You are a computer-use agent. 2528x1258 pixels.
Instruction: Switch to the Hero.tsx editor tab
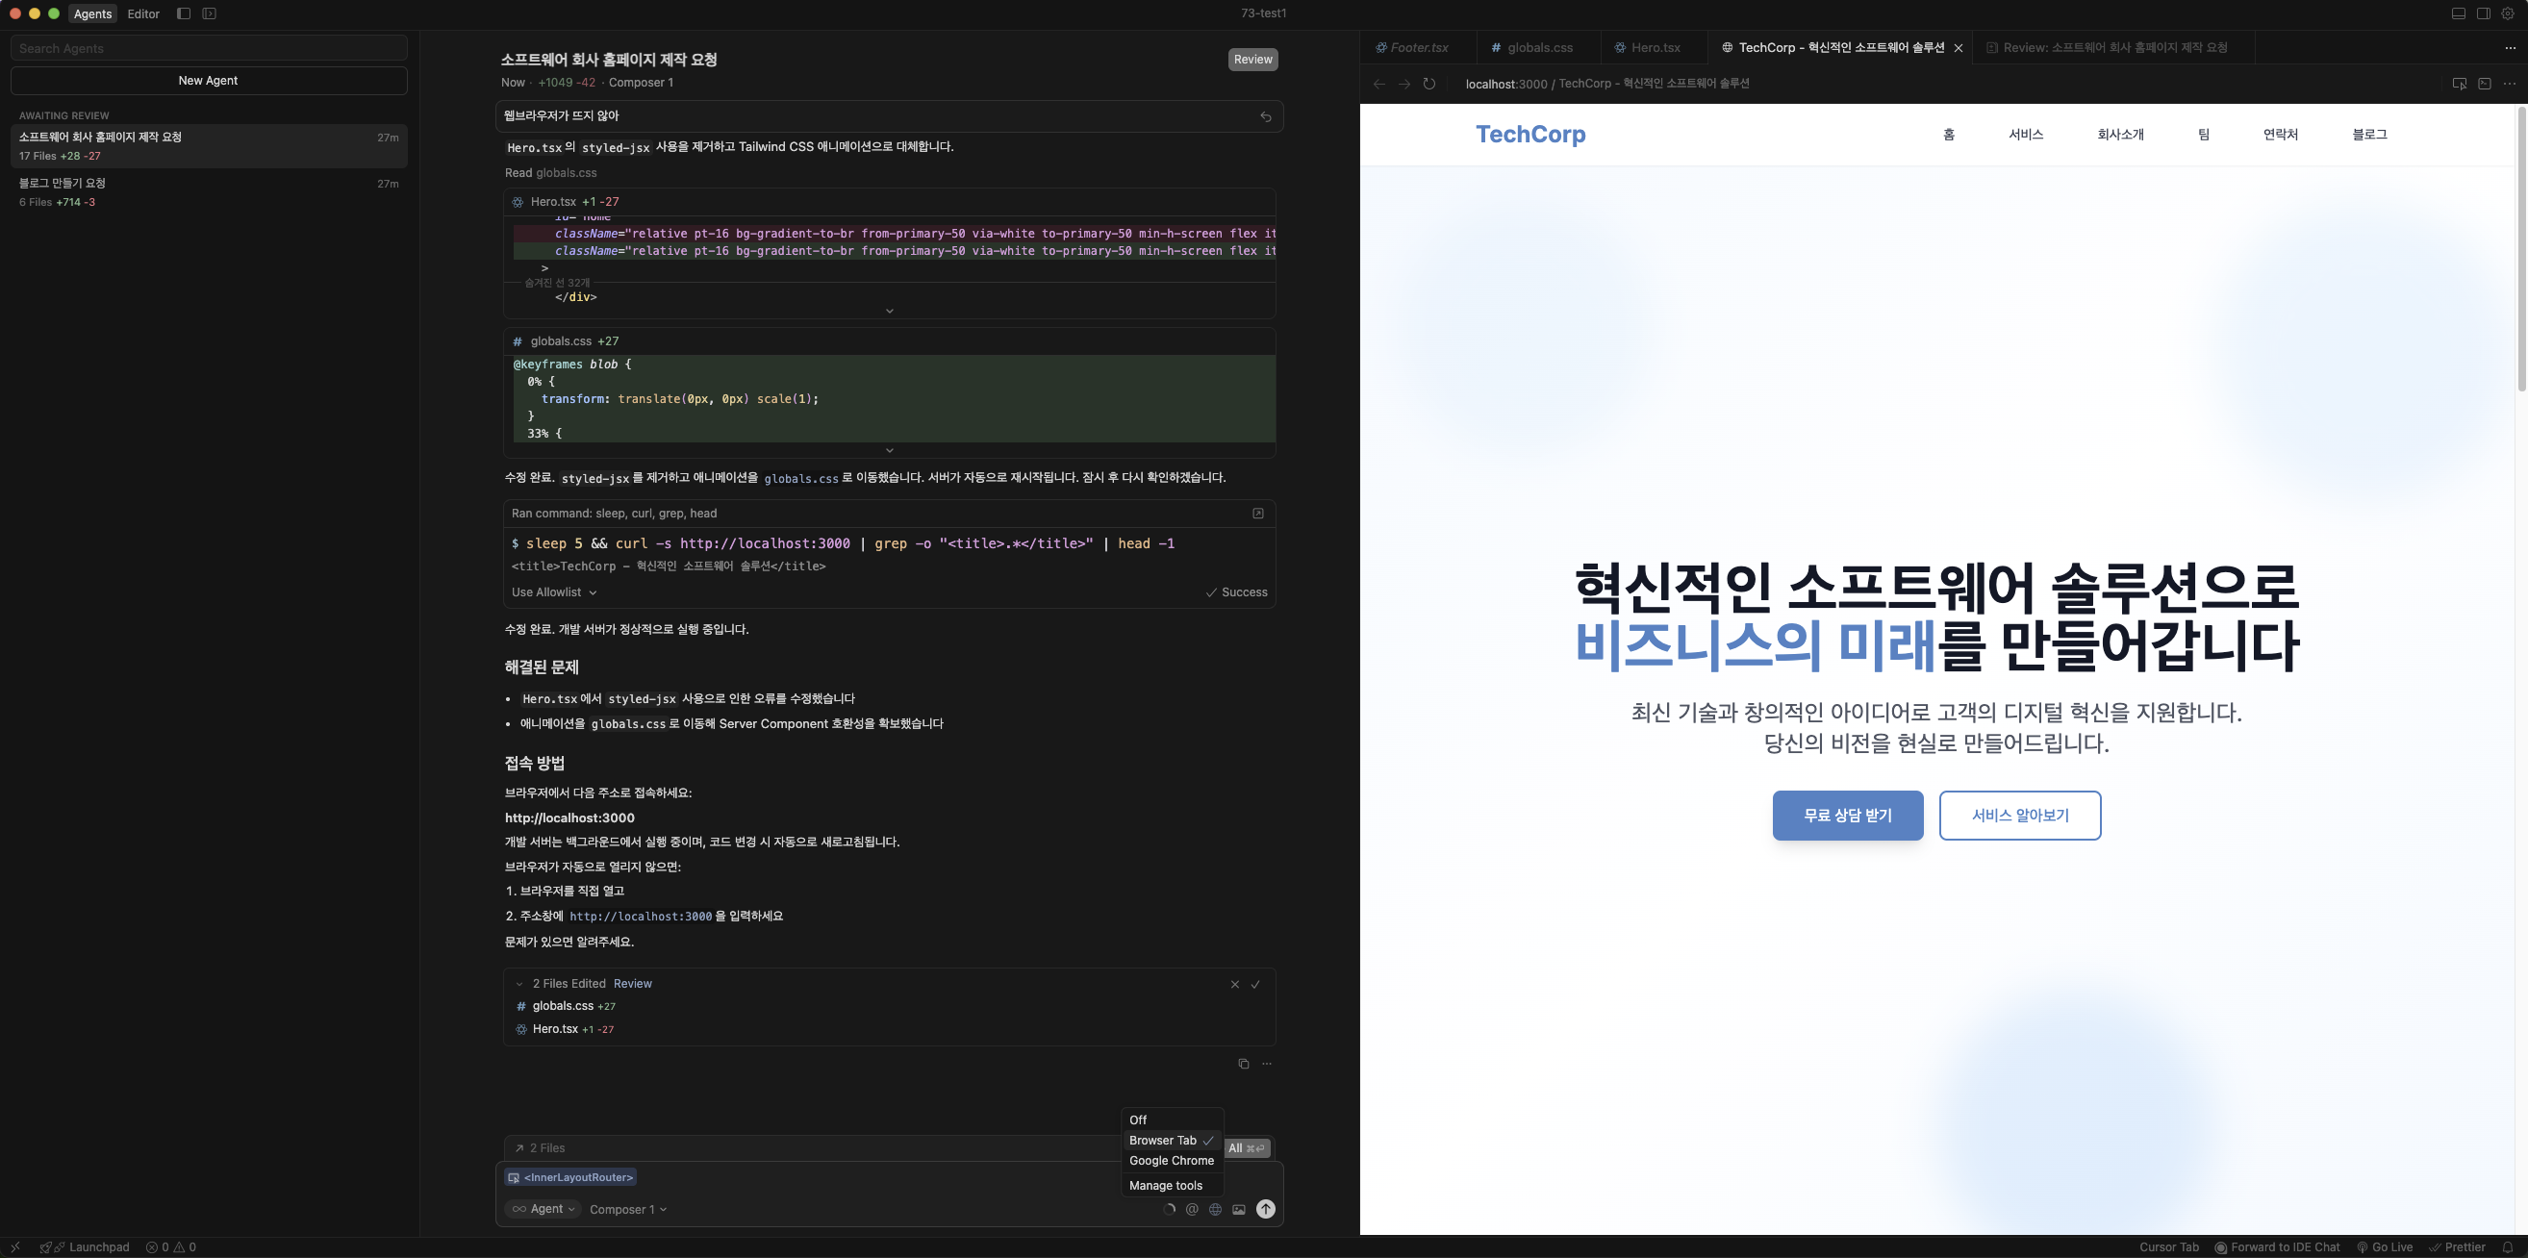pyautogui.click(x=1655, y=47)
